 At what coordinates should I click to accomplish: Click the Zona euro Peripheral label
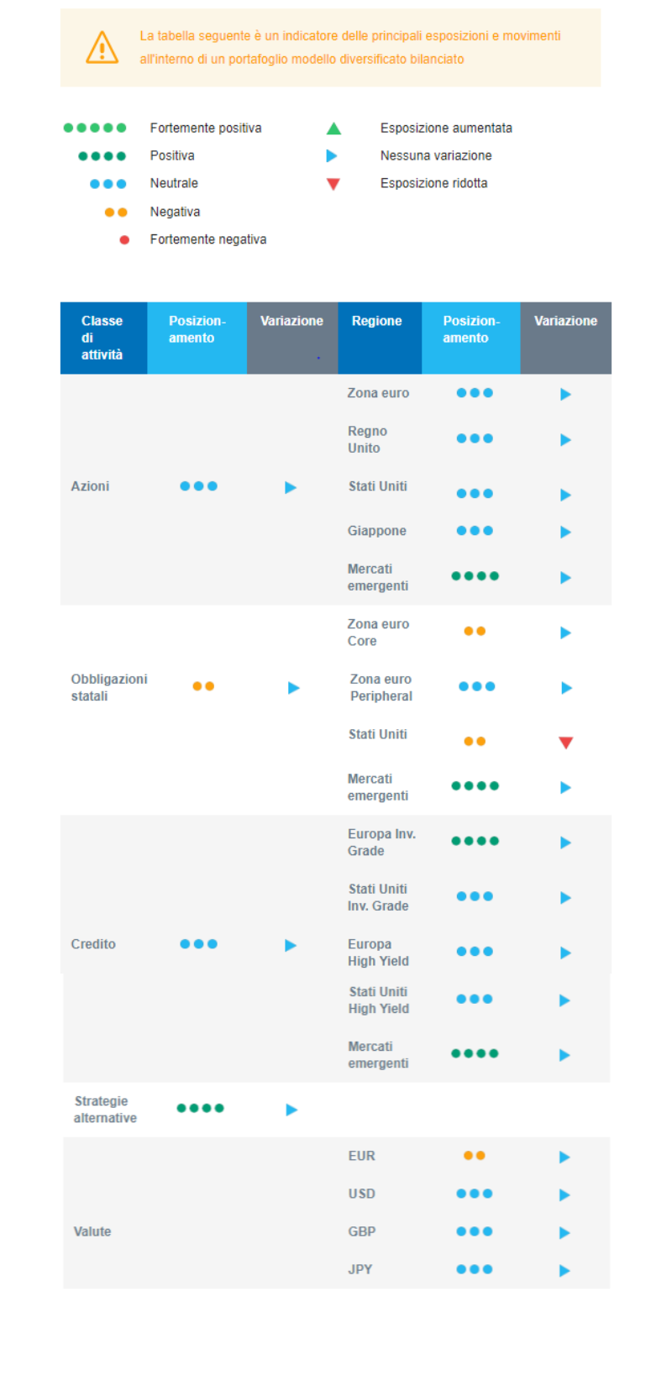[x=381, y=687]
